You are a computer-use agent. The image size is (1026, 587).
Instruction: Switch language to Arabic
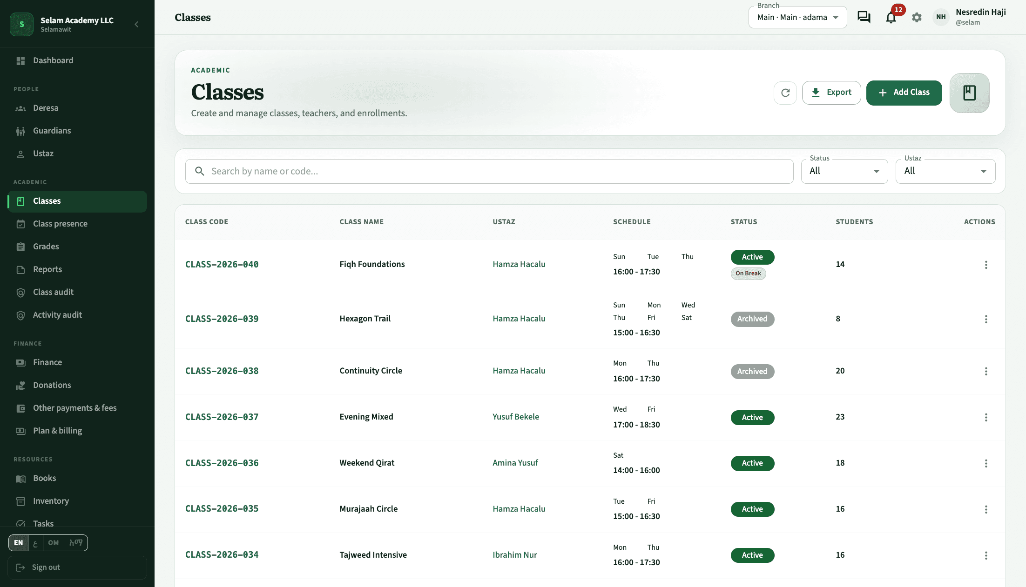tap(35, 543)
